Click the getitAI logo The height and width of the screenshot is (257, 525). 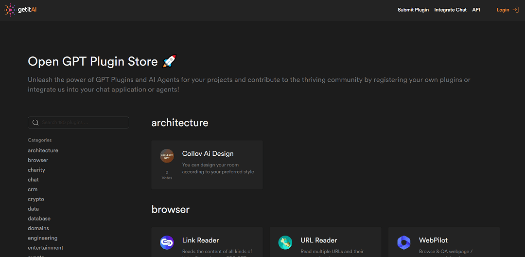[x=20, y=10]
